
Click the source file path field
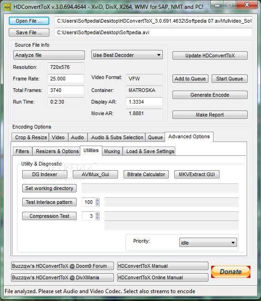tap(154, 21)
